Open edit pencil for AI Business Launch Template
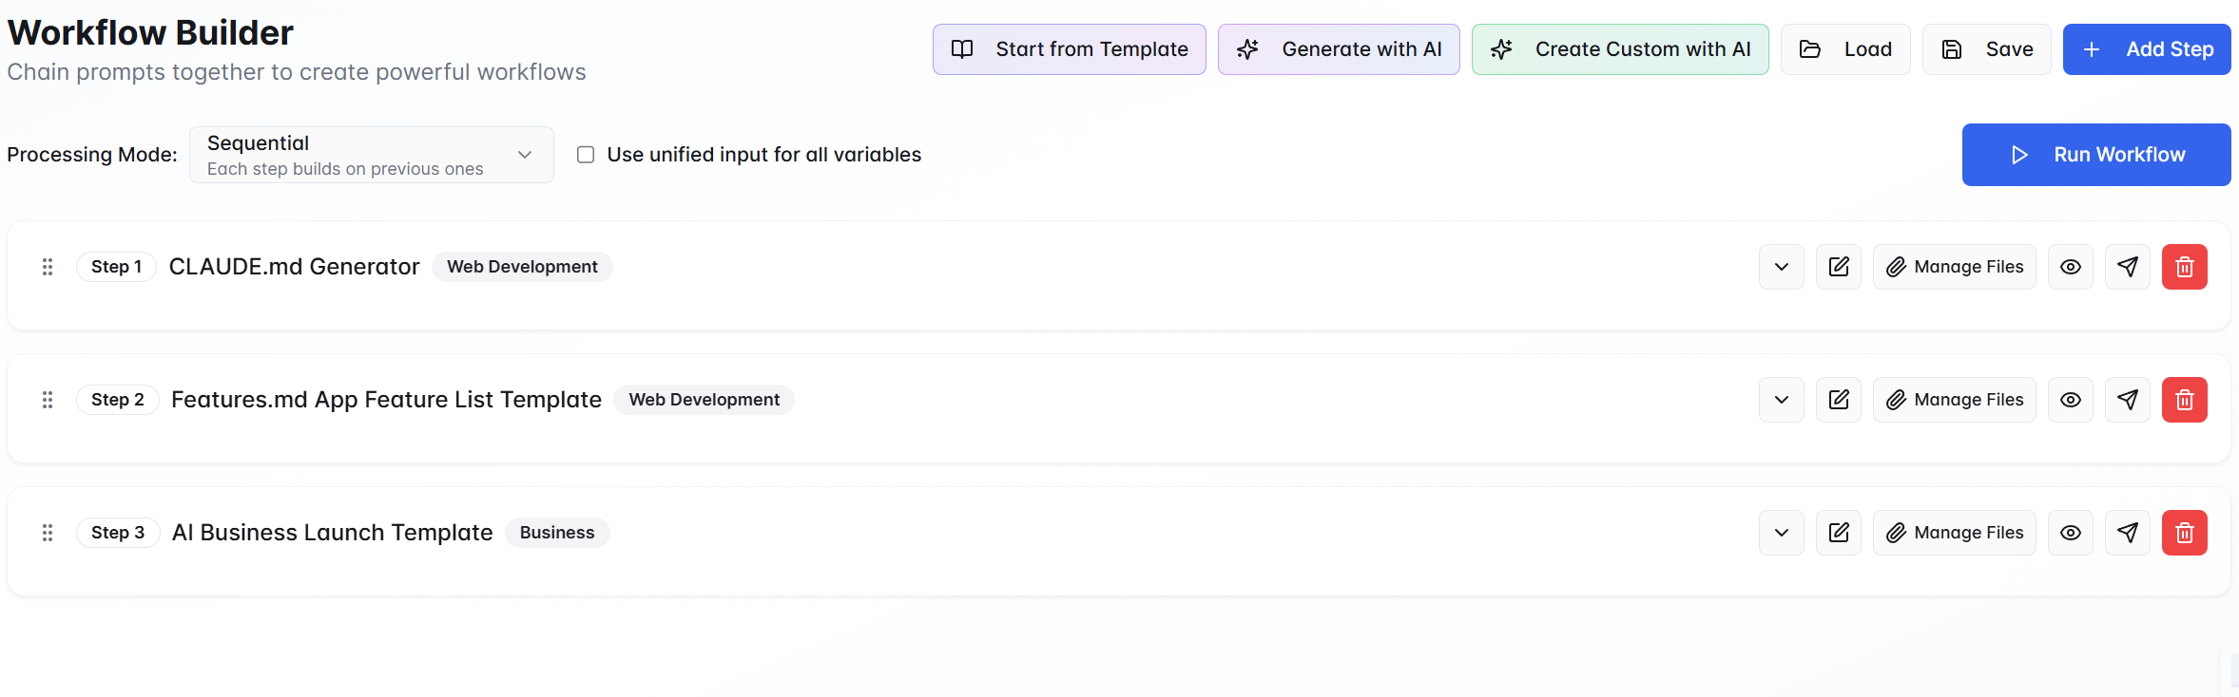 1838,533
